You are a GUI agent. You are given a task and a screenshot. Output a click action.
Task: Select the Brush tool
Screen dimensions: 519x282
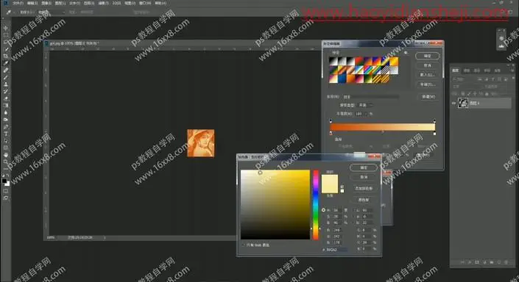[x=6, y=77]
